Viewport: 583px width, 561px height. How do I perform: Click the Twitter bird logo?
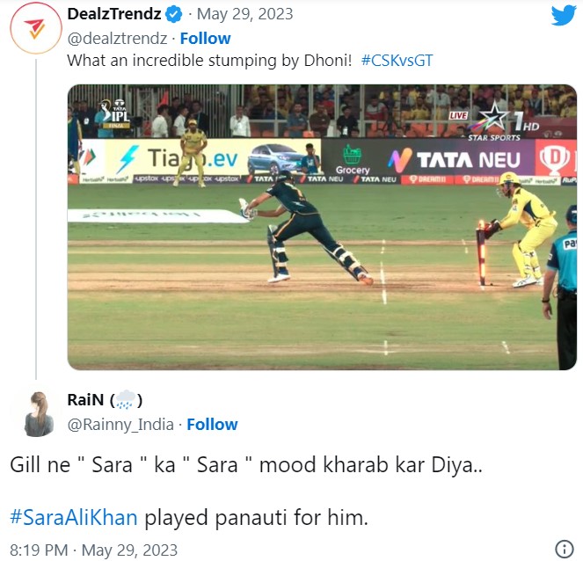point(563,17)
